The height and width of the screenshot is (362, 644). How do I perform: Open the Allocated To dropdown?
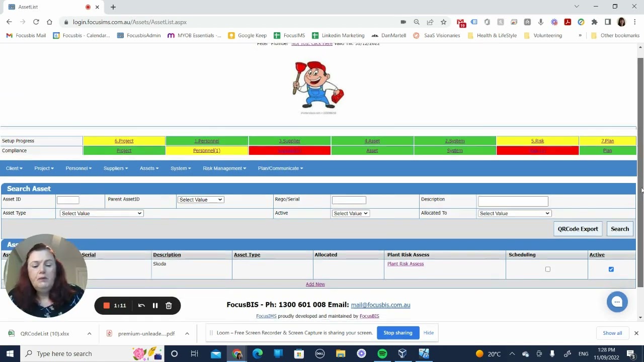(514, 213)
